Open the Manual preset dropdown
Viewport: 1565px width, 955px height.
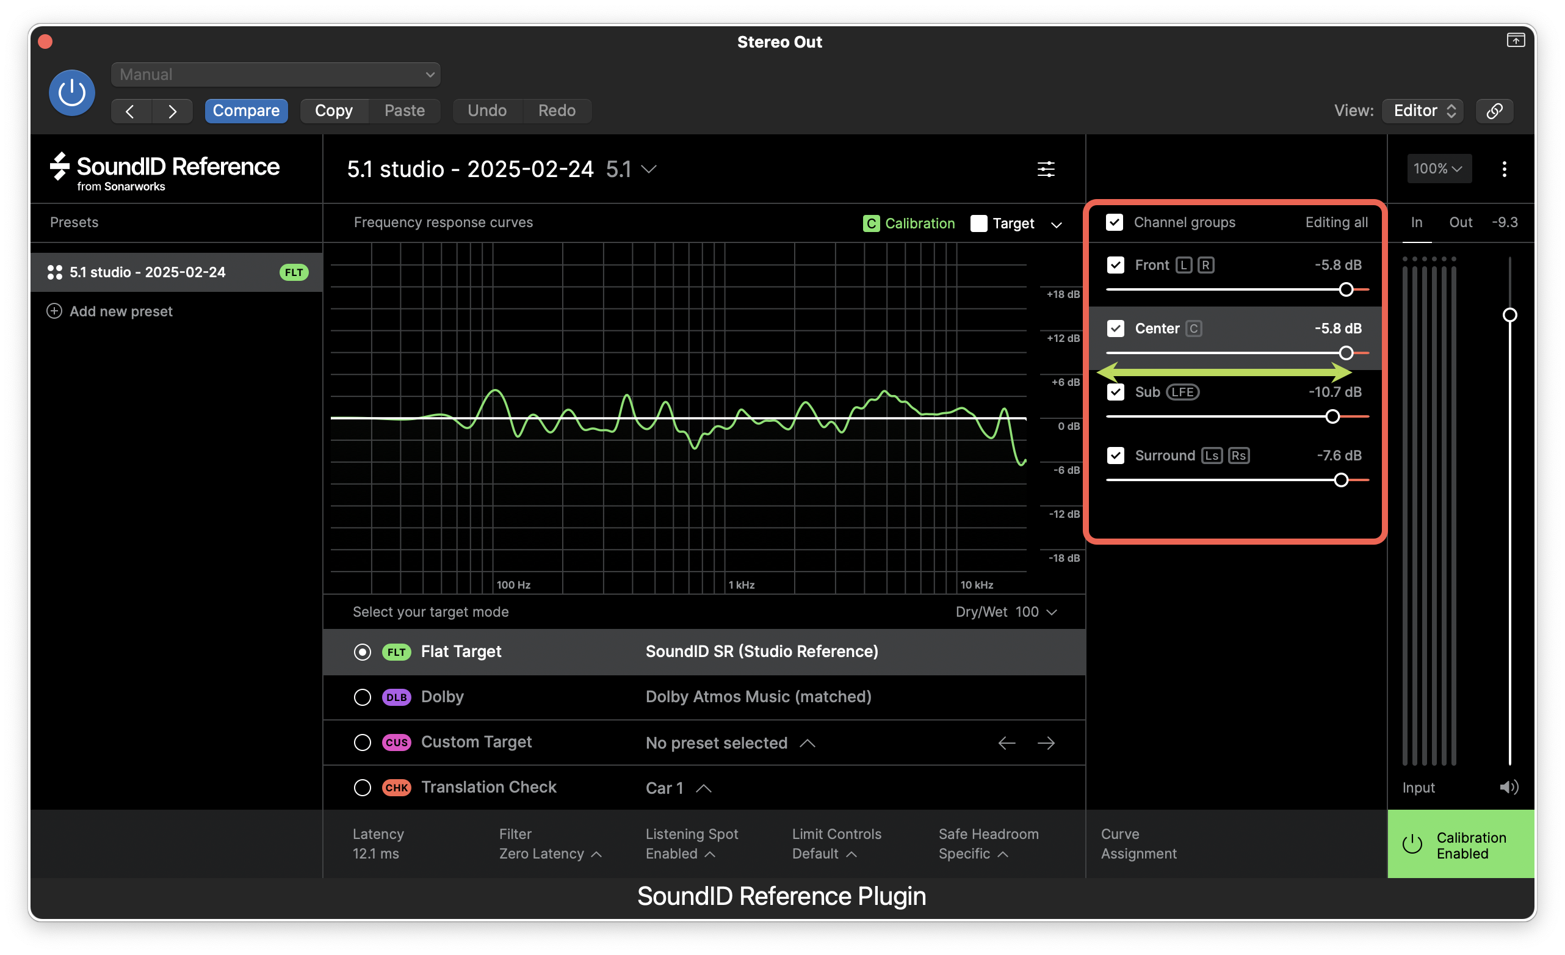275,74
